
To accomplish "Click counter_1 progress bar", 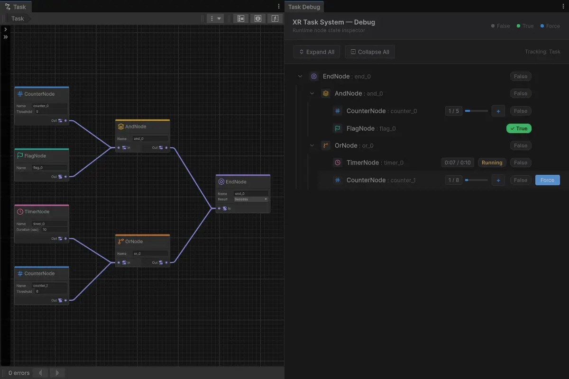I will pyautogui.click(x=476, y=180).
